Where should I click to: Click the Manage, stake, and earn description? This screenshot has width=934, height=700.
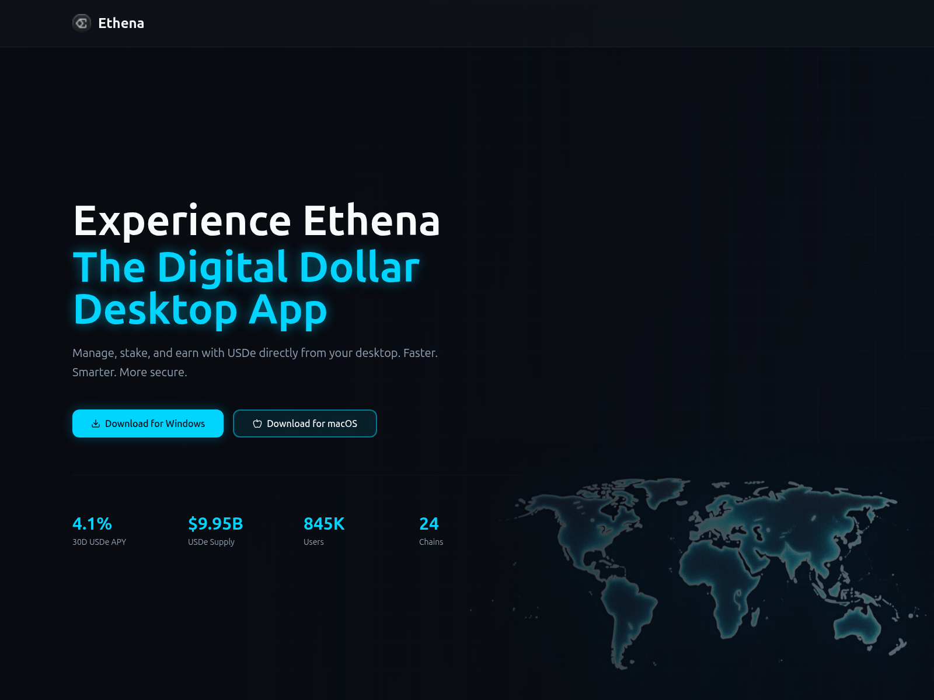[255, 362]
